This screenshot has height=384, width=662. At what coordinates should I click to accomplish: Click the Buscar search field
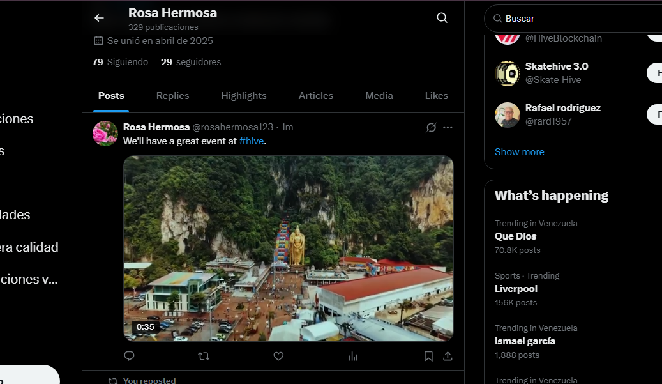tap(574, 19)
